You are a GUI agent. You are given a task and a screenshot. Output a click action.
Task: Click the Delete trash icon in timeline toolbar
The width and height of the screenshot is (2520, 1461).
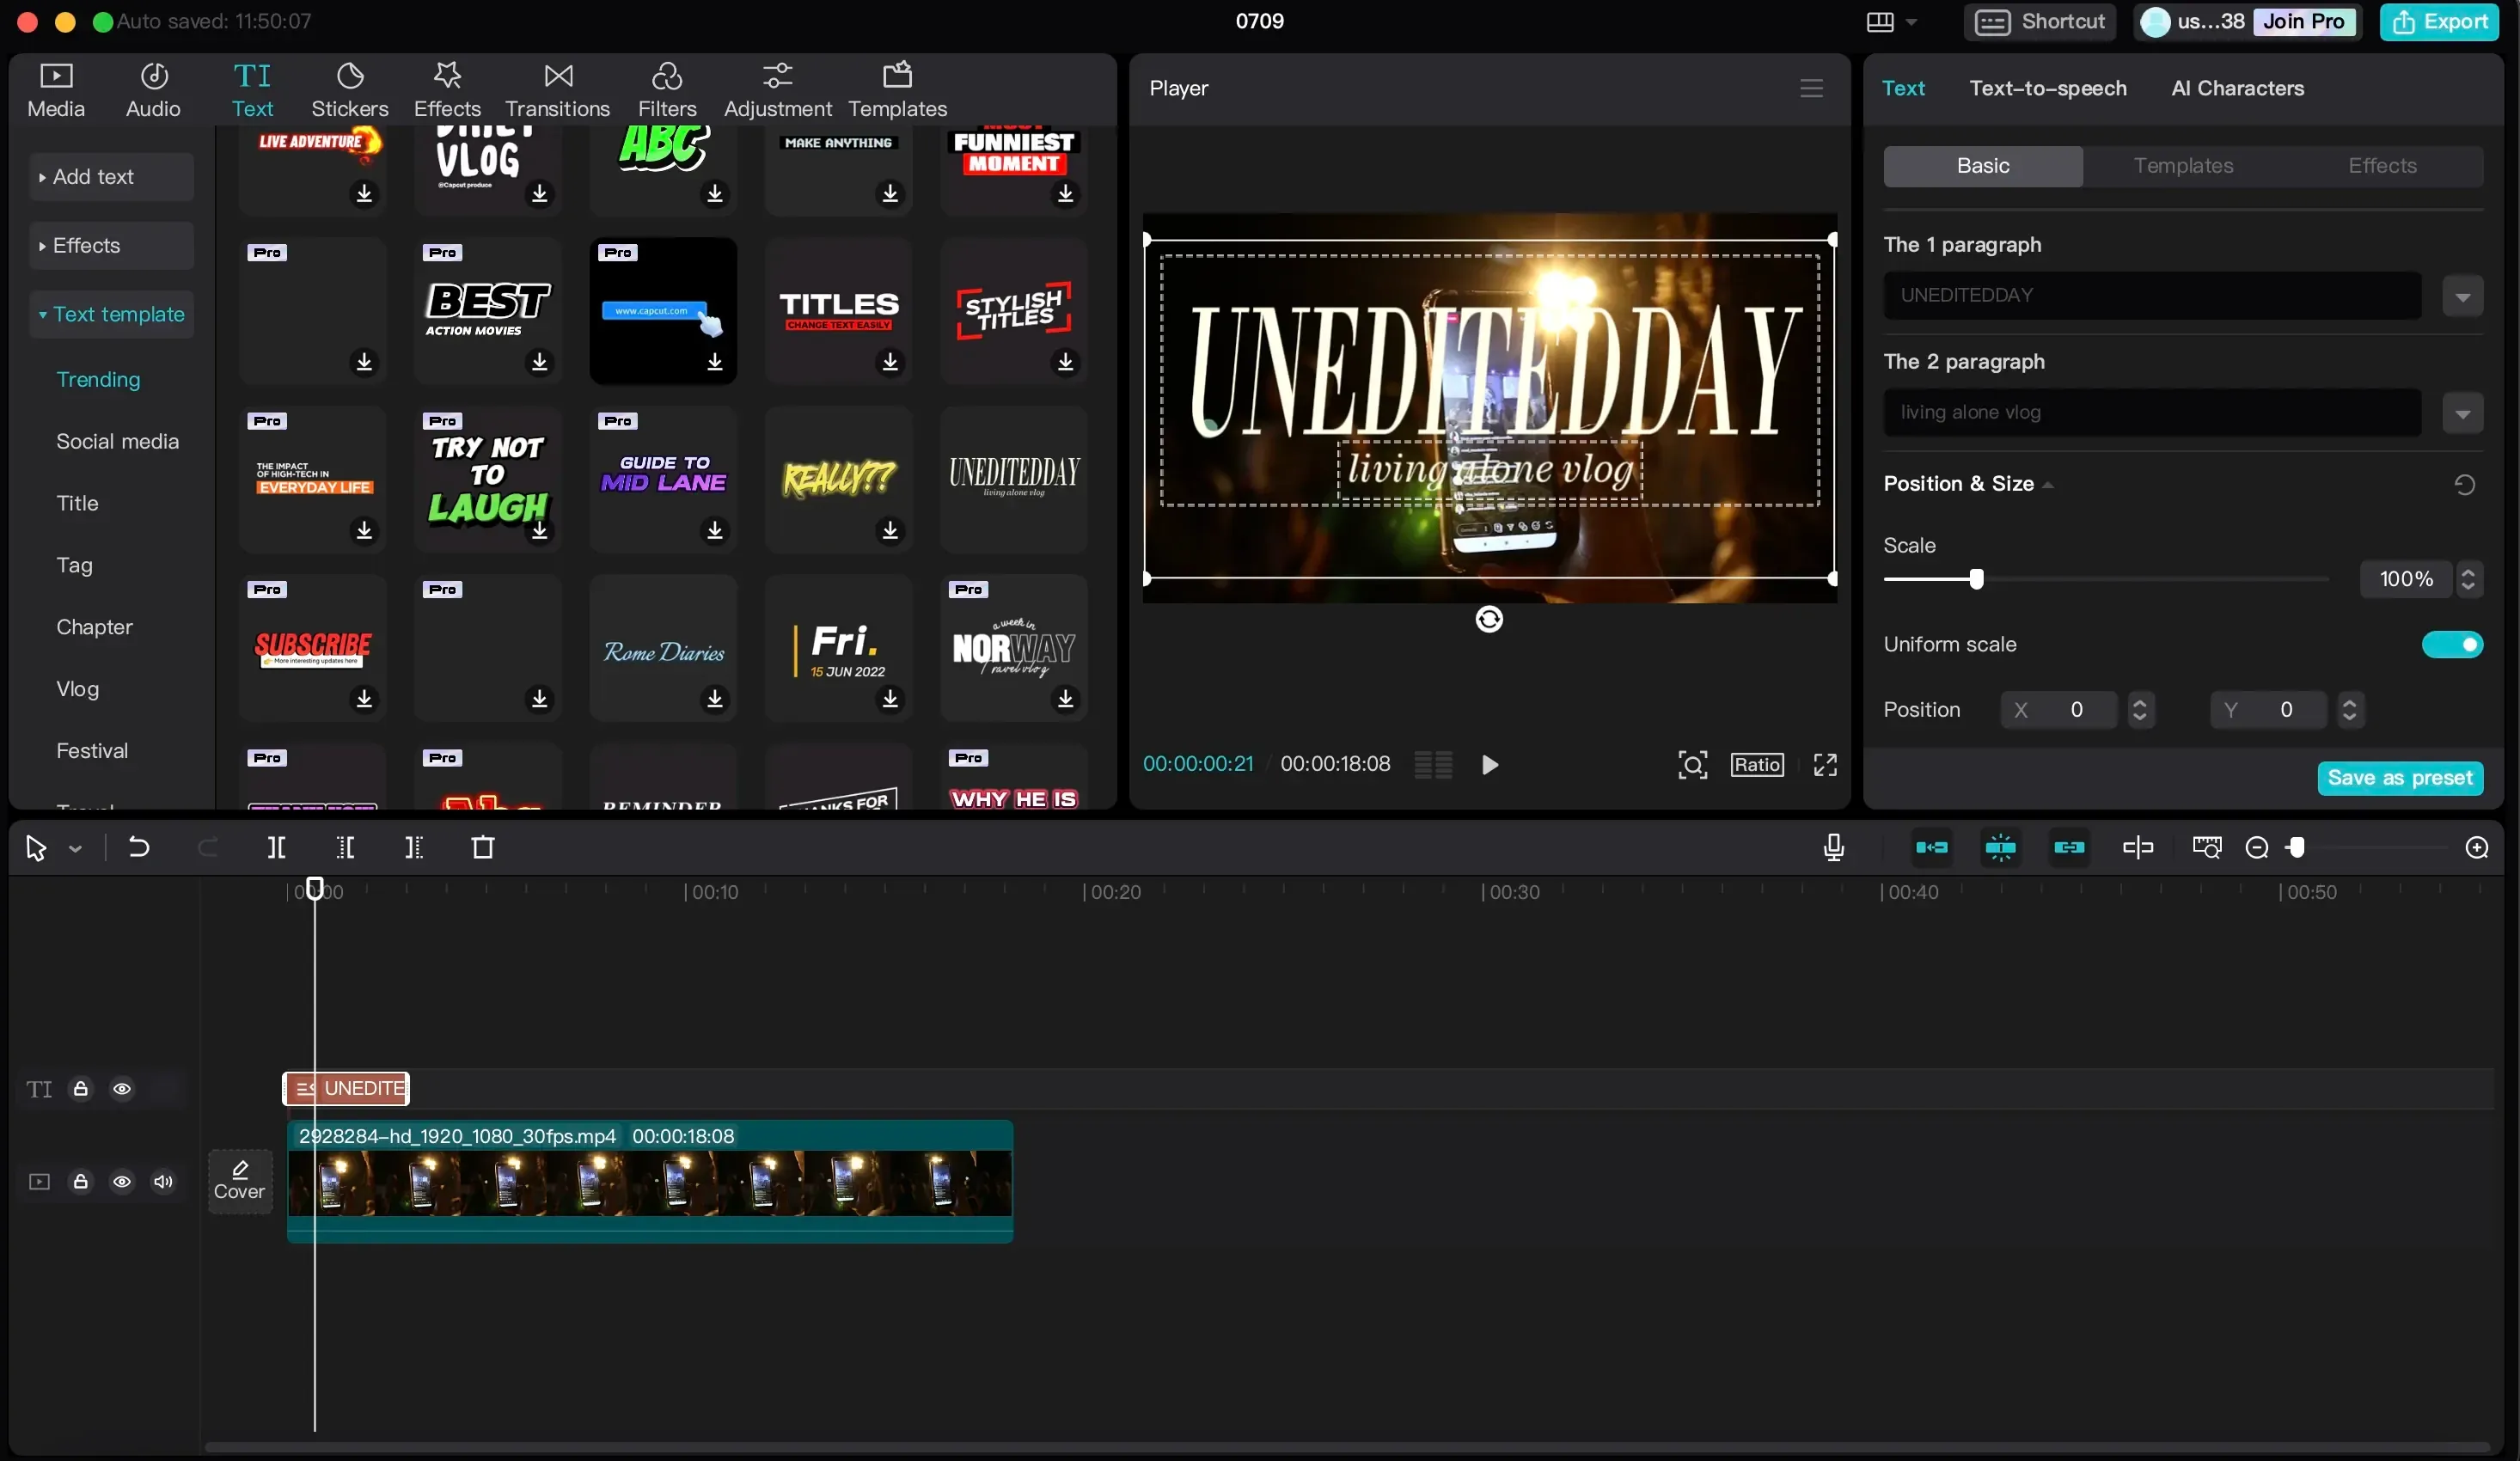coord(483,848)
